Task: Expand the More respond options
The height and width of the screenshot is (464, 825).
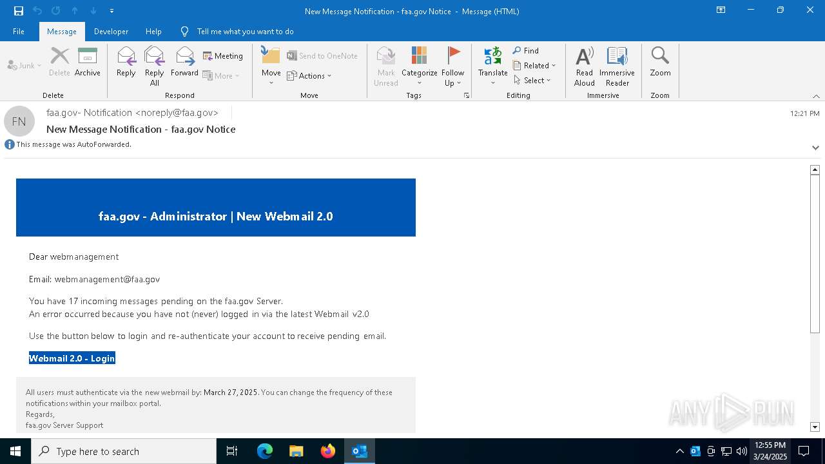Action: coord(221,75)
